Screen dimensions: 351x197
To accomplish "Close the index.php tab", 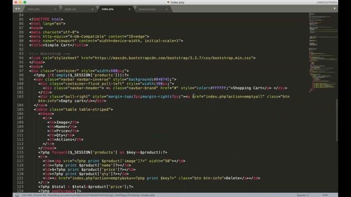I will (x=129, y=9).
